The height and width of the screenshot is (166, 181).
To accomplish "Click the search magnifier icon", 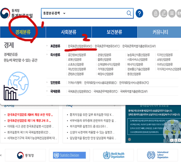I will [x=129, y=13].
